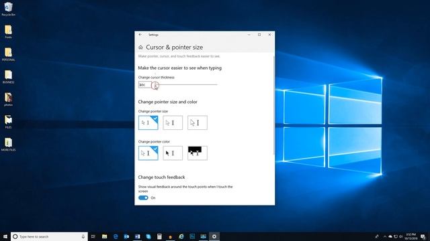430x241 pixels.
Task: Open the Photoshop taskbar icon
Action: pos(192,236)
